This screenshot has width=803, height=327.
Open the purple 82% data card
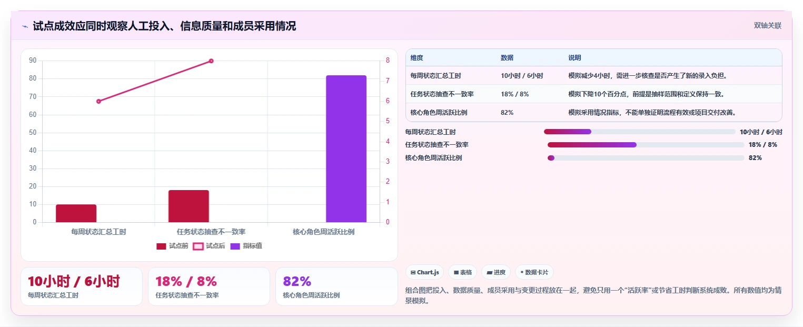[336, 286]
